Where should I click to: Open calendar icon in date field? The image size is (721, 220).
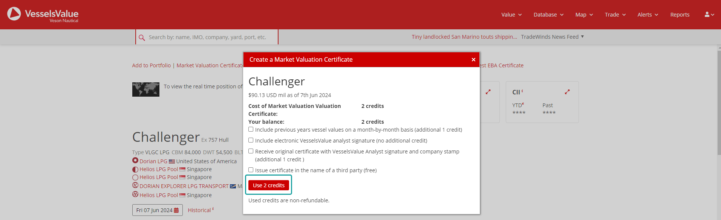click(x=176, y=210)
